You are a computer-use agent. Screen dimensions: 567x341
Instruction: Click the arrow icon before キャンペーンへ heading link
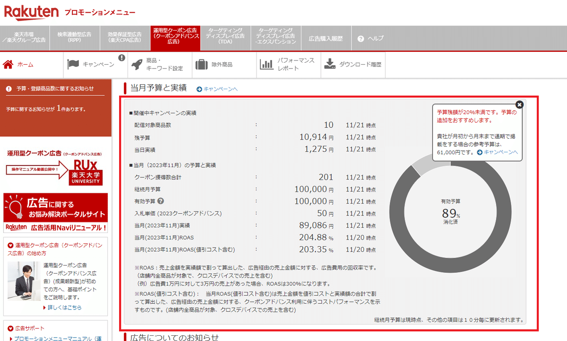pos(199,89)
